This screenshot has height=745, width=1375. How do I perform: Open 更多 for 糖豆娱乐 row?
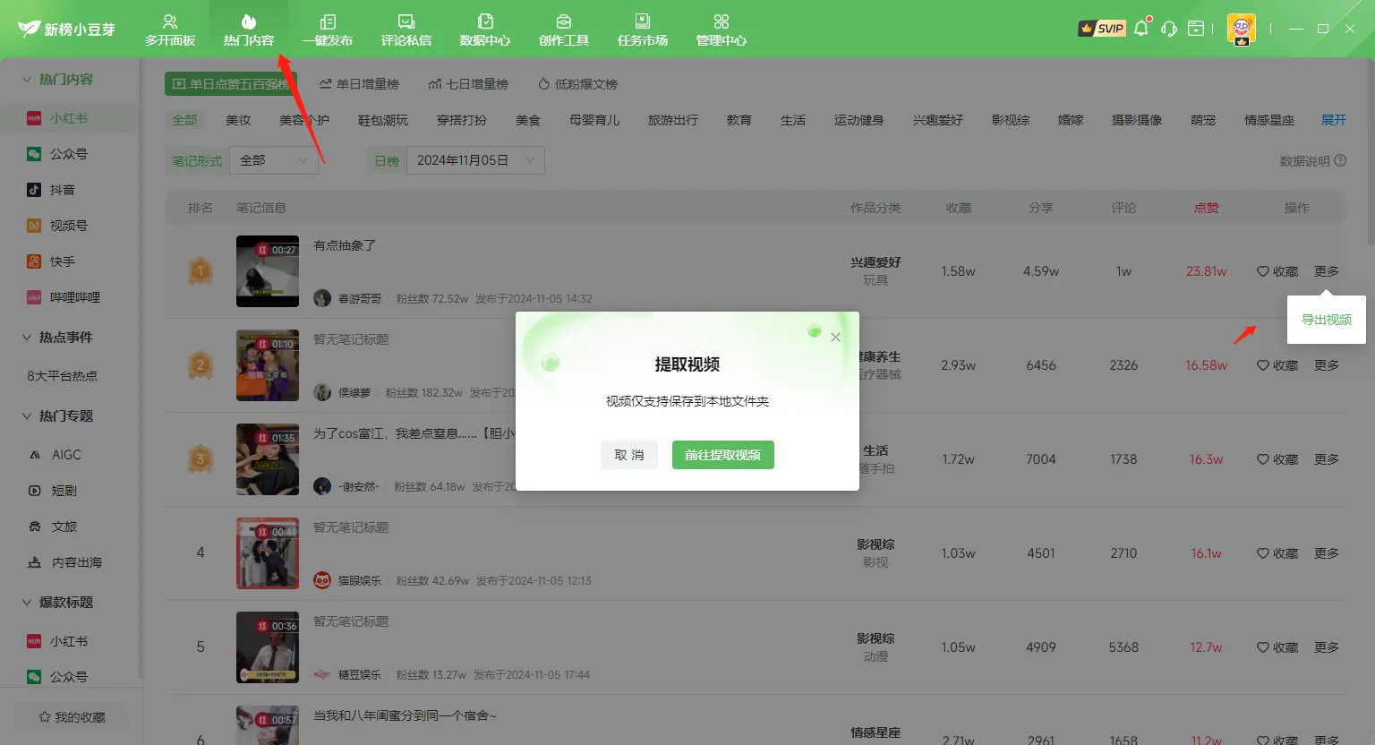click(1327, 647)
